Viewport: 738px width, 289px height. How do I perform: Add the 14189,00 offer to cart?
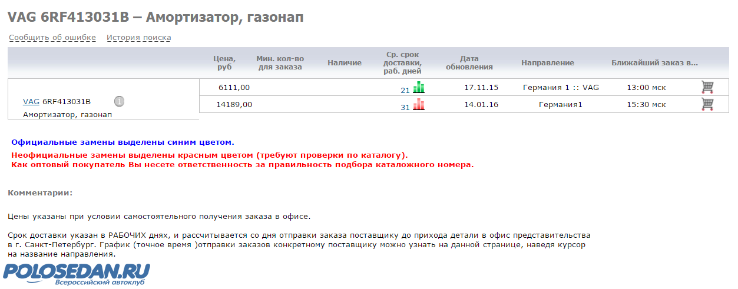pos(707,104)
